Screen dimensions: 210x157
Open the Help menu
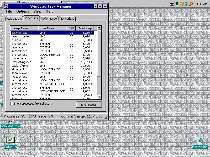49,11
